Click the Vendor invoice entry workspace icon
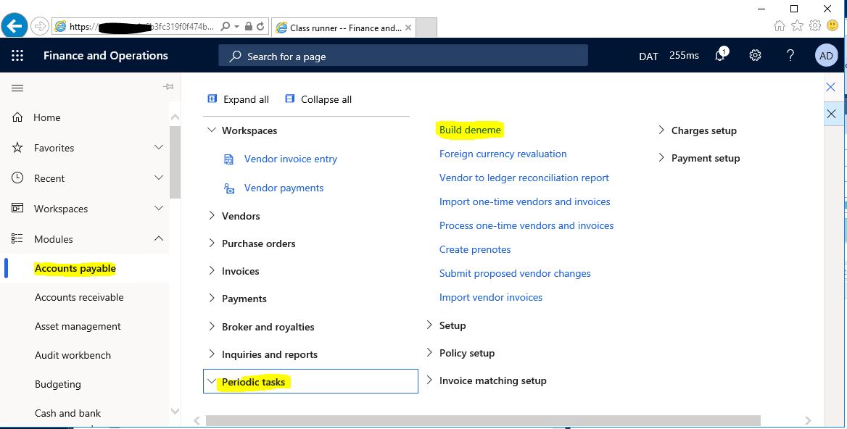This screenshot has width=847, height=429. [229, 159]
